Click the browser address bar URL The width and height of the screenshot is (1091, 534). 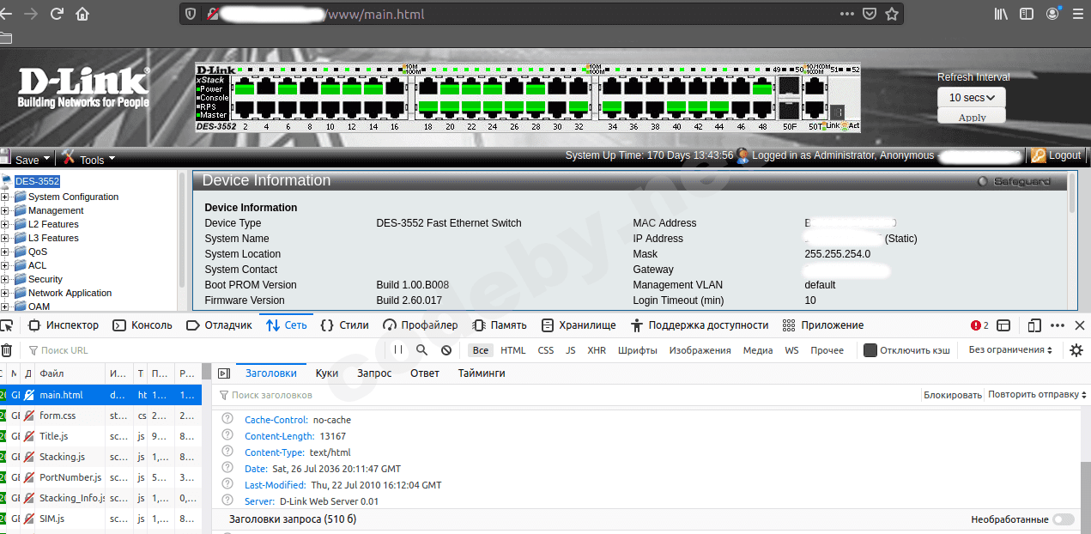376,15
